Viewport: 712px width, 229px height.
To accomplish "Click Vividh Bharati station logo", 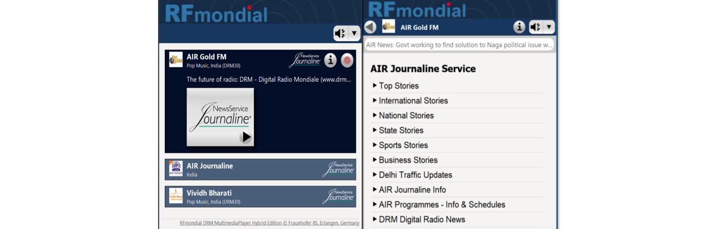I will click(176, 196).
